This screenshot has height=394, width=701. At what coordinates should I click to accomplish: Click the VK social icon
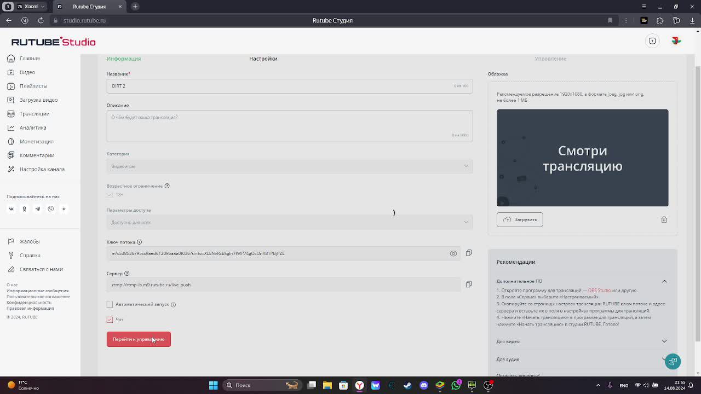coord(11,208)
